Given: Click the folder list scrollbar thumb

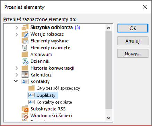Looking at the screenshot, I should [109, 70].
